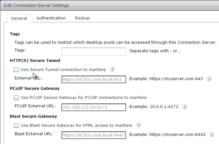This screenshot has width=219, height=144.
Task: Switch to the Authentication tab
Action: click(51, 18)
